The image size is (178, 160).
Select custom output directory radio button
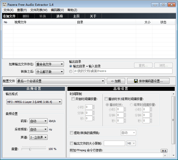[x=71, y=71]
